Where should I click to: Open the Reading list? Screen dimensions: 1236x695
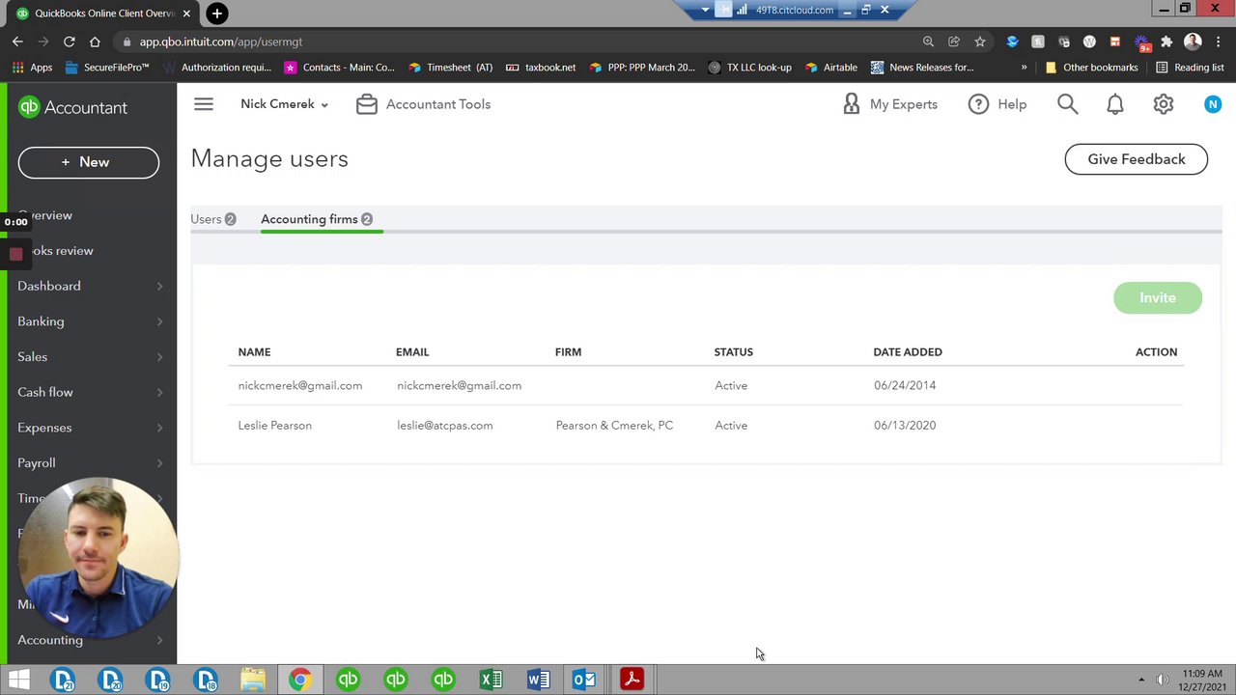pyautogui.click(x=1190, y=68)
